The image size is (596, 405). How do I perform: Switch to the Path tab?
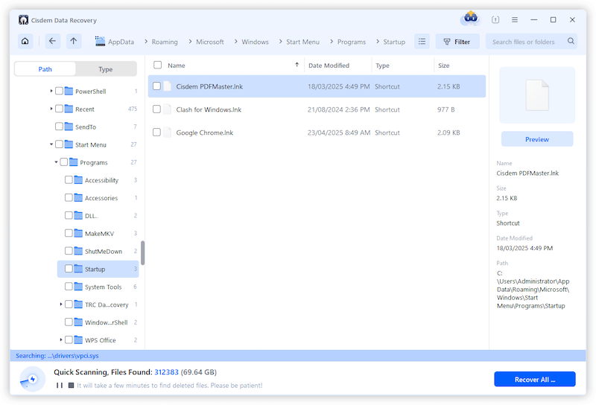(x=45, y=69)
